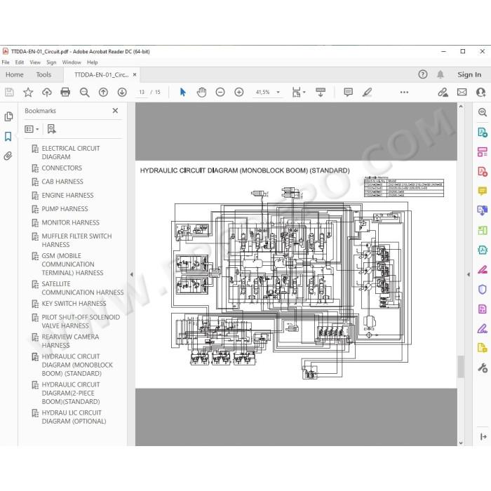Image resolution: width=491 pixels, height=491 pixels.
Task: Close the TTDDA-EN-01_Circ document tab
Action: coord(135,74)
